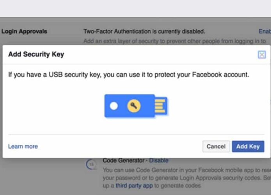Screen dimensions: 271x195
Task: Open the Learn more link
Action: pos(23,146)
